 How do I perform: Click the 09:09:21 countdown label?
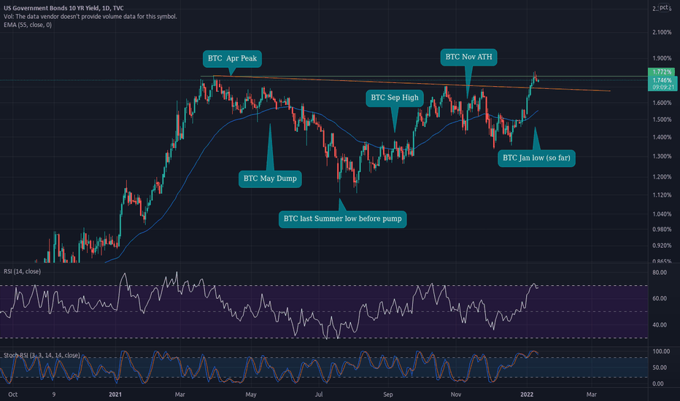tap(662, 87)
